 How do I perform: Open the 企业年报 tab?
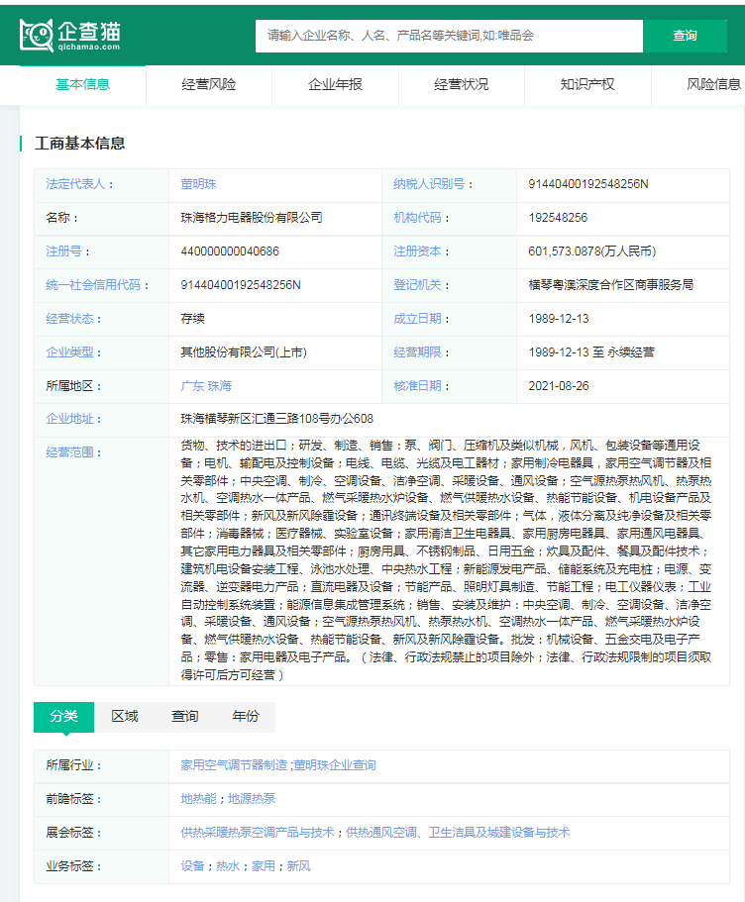click(335, 84)
